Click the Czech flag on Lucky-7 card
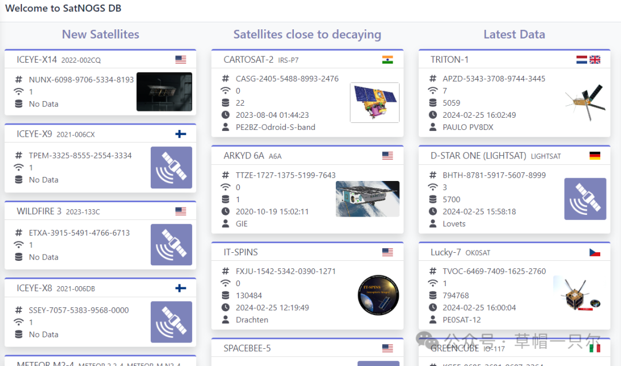Screen dimensions: 621x366 (595, 252)
